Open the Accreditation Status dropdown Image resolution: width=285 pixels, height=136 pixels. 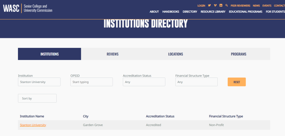pyautogui.click(x=144, y=82)
